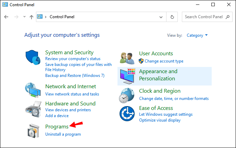
Task: Open the Ease of Access category
Action: pos(156,108)
